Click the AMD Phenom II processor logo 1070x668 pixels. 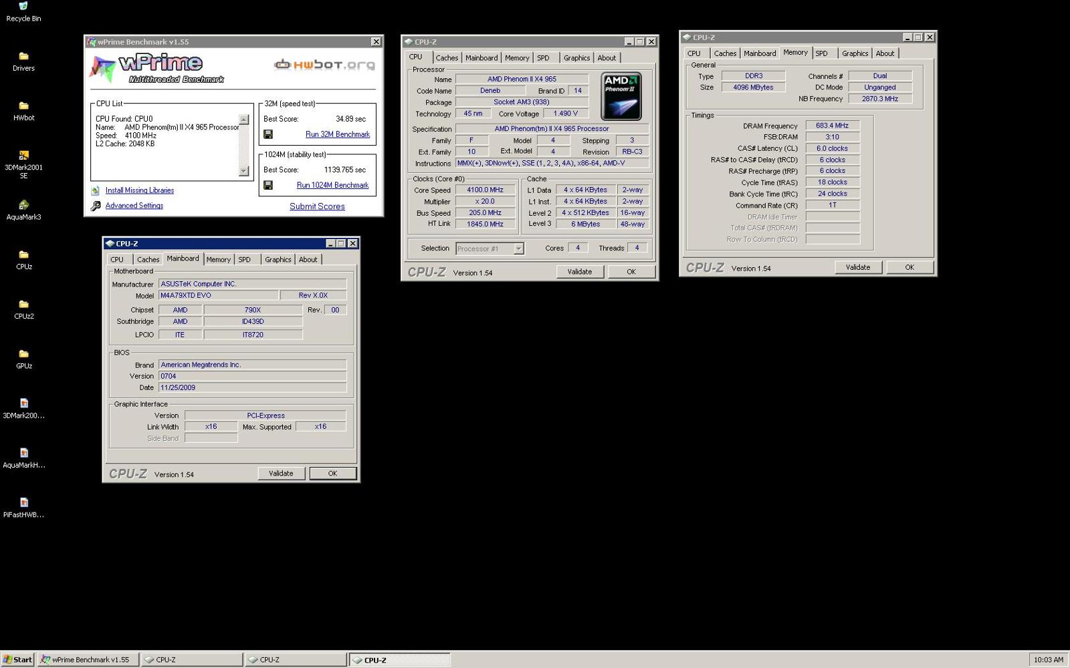(x=621, y=96)
